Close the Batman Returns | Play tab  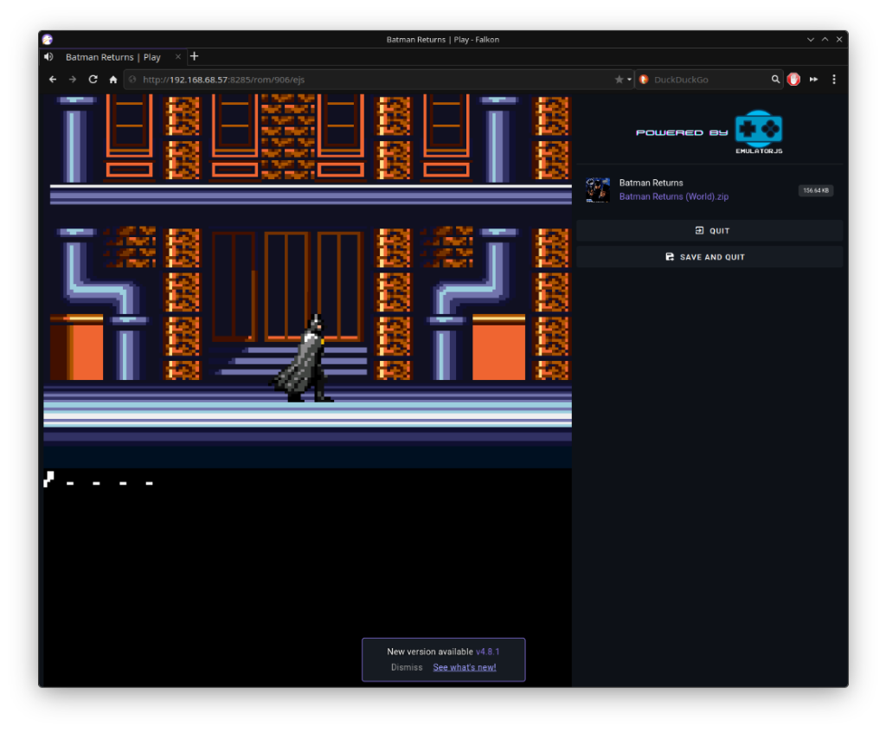click(178, 56)
